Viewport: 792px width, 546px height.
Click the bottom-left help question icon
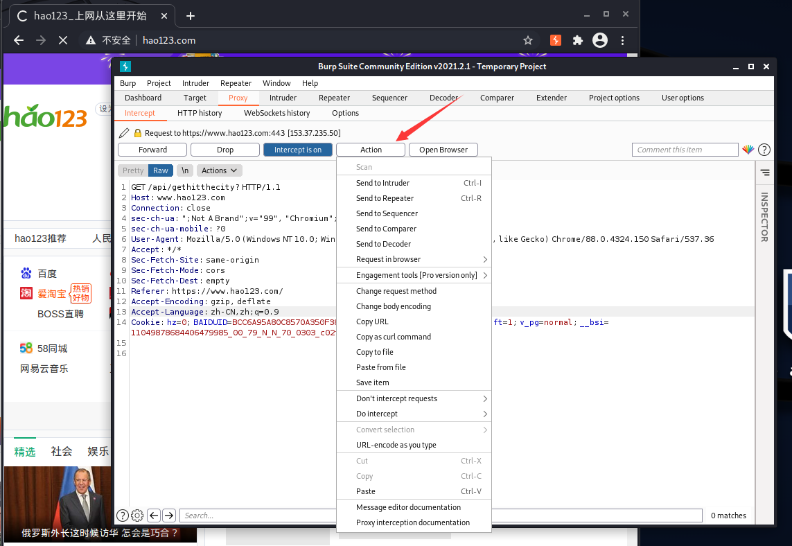[122, 516]
